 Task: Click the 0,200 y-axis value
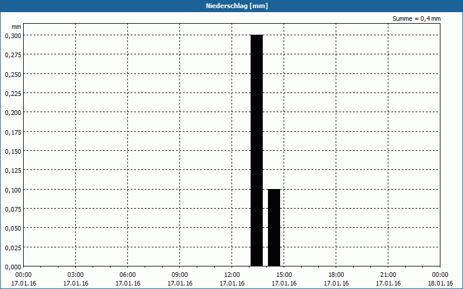[x=13, y=113]
